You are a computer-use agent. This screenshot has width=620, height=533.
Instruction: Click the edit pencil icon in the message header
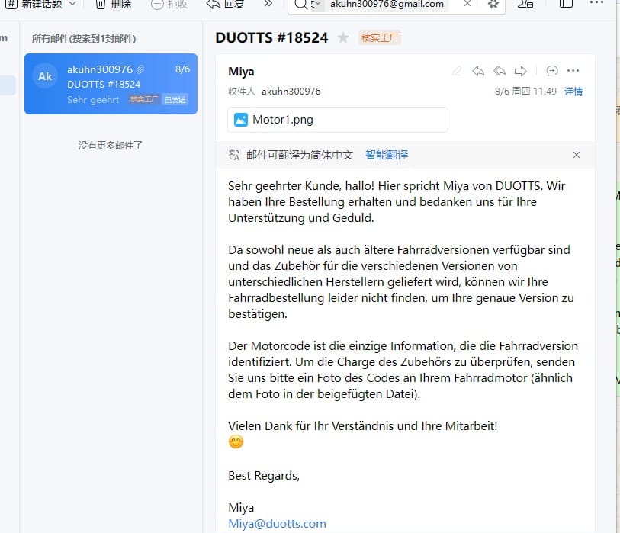(457, 71)
